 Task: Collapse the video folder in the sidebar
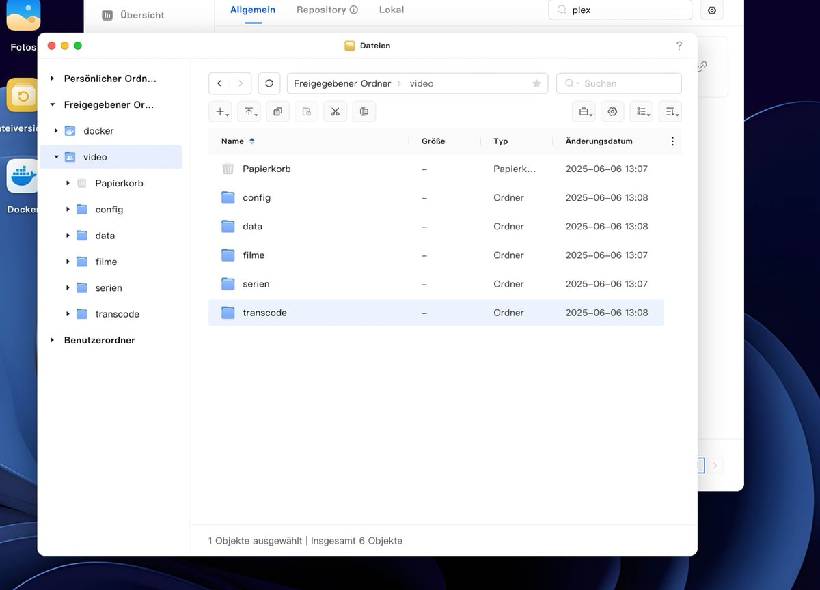point(56,157)
